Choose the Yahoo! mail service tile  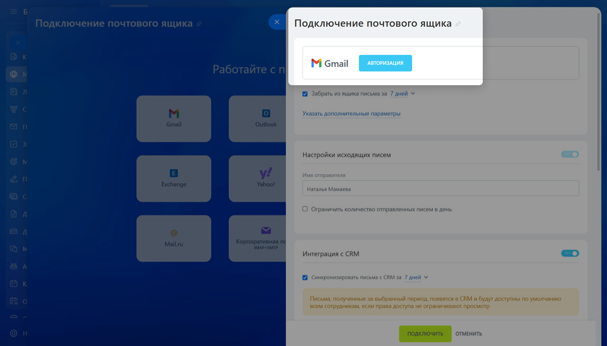(x=258, y=178)
